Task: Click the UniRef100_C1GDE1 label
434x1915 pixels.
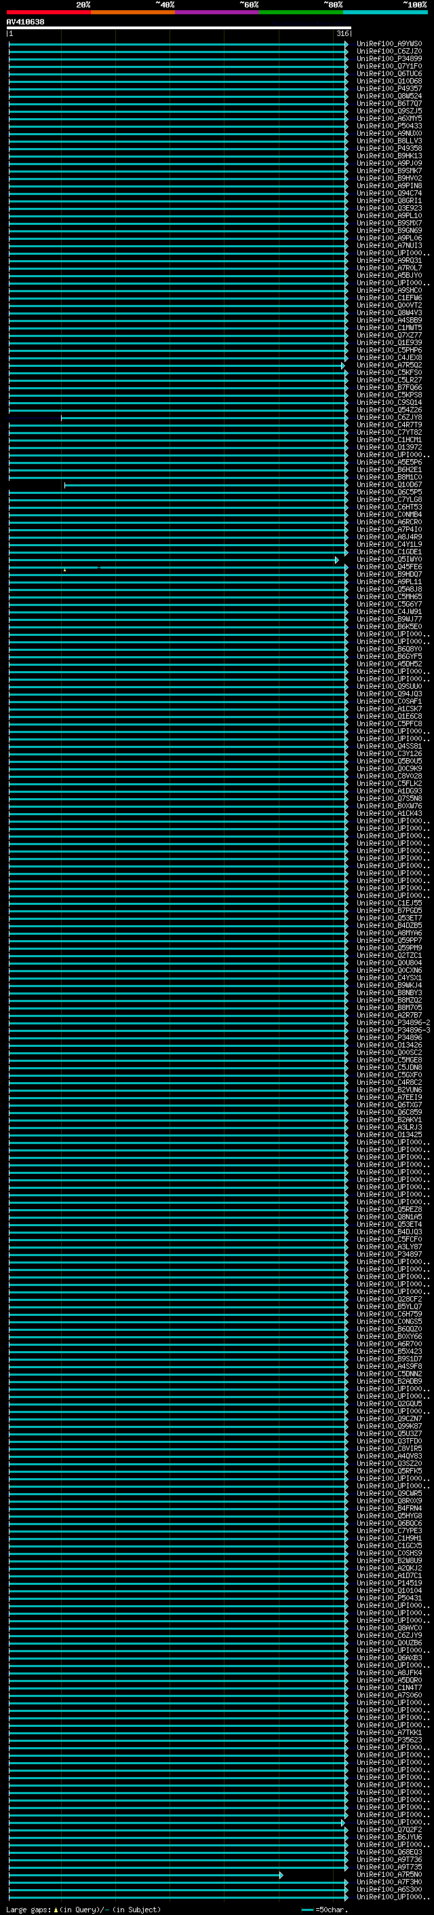Action: coord(389,552)
